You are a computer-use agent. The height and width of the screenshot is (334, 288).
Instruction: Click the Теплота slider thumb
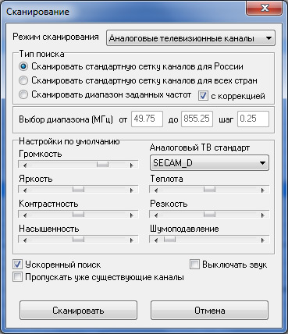pyautogui.click(x=209, y=190)
